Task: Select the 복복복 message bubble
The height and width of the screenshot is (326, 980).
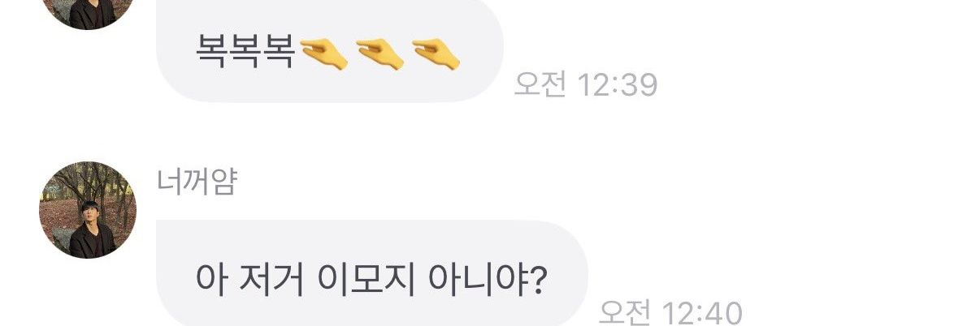Action: tap(330, 51)
